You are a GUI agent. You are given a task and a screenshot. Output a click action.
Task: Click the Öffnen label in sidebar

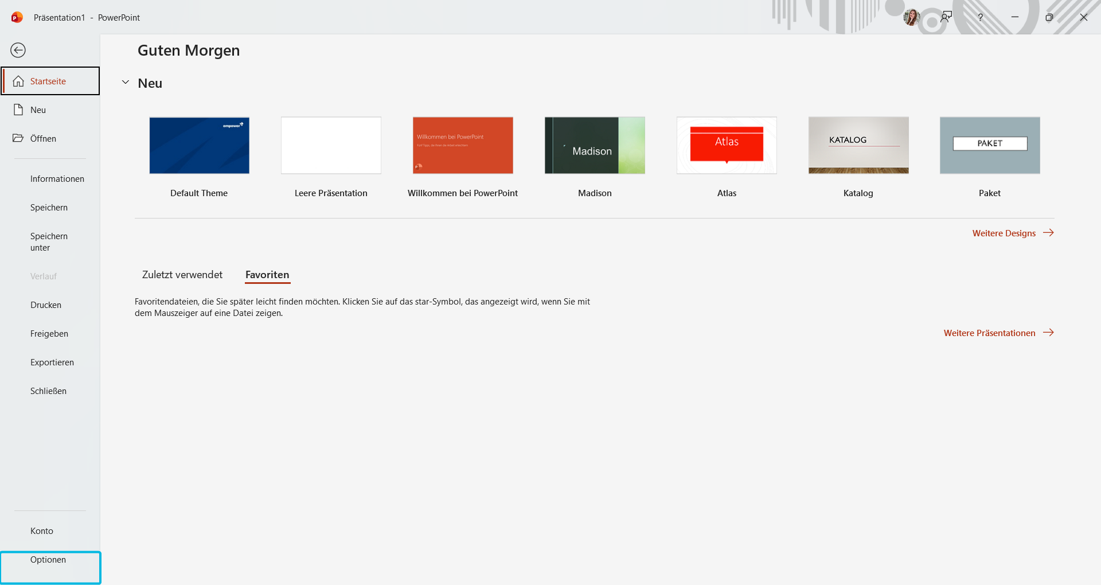pyautogui.click(x=43, y=139)
